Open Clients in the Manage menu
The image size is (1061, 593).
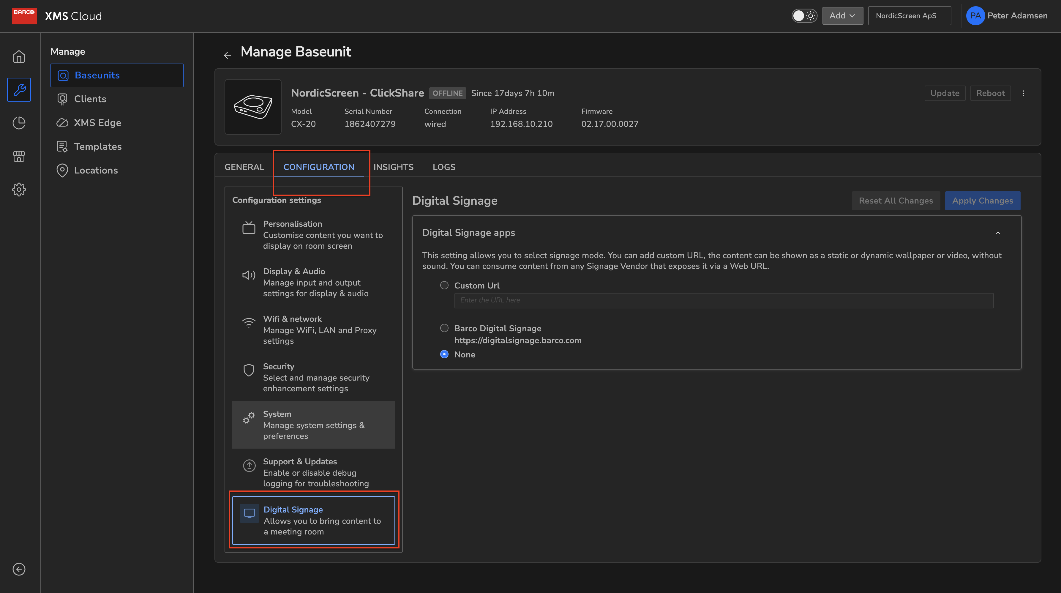[x=117, y=99]
